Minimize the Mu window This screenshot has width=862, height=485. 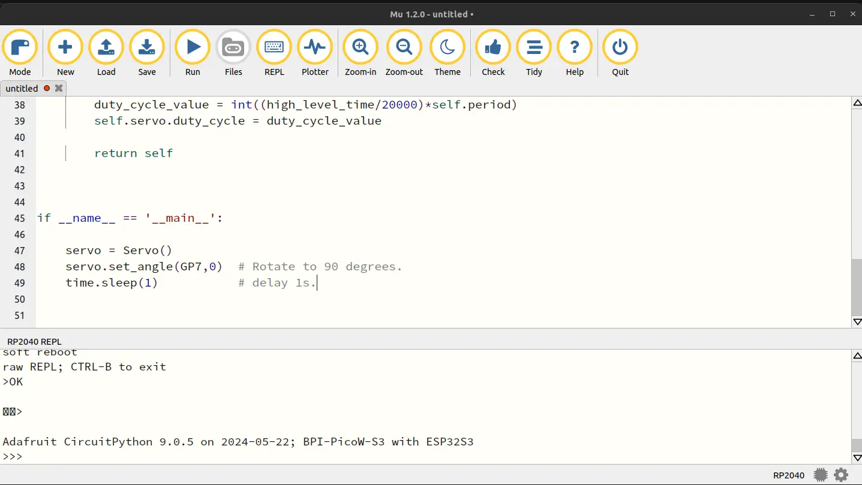click(x=812, y=14)
